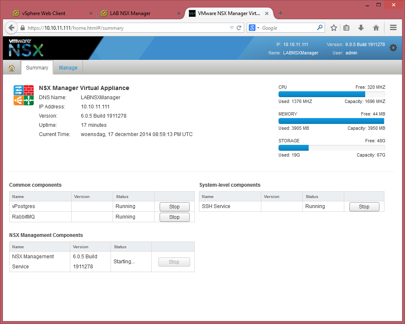Image resolution: width=405 pixels, height=324 pixels.
Task: Show the bookmarks list icon
Action: point(346,28)
